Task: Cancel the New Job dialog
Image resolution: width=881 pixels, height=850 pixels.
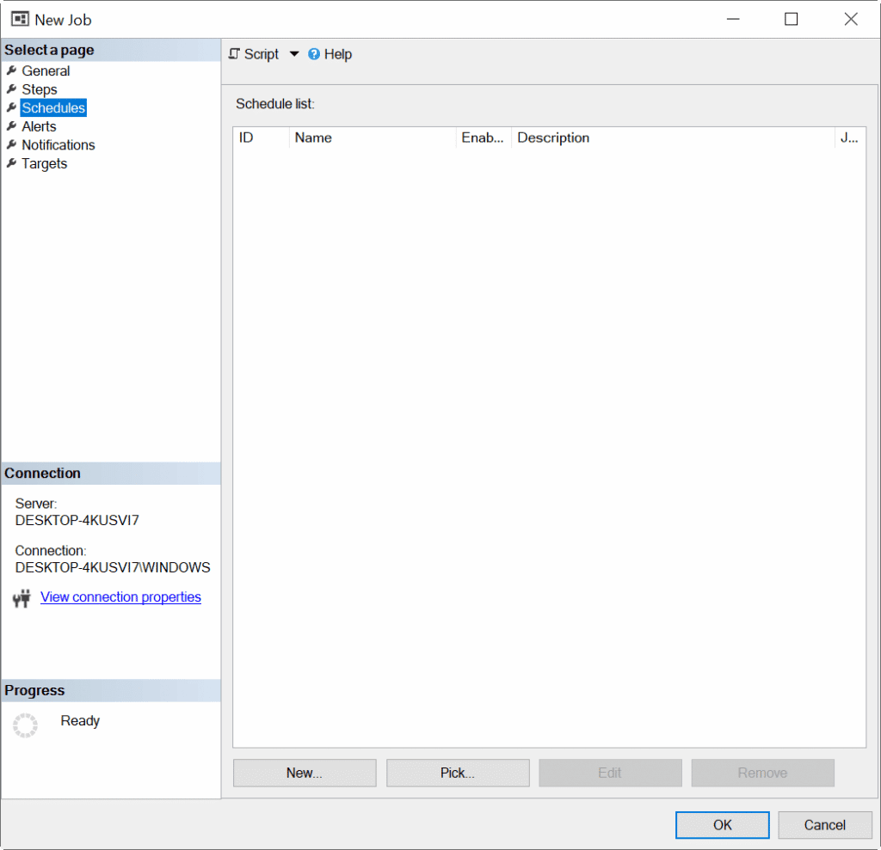Action: pos(824,825)
